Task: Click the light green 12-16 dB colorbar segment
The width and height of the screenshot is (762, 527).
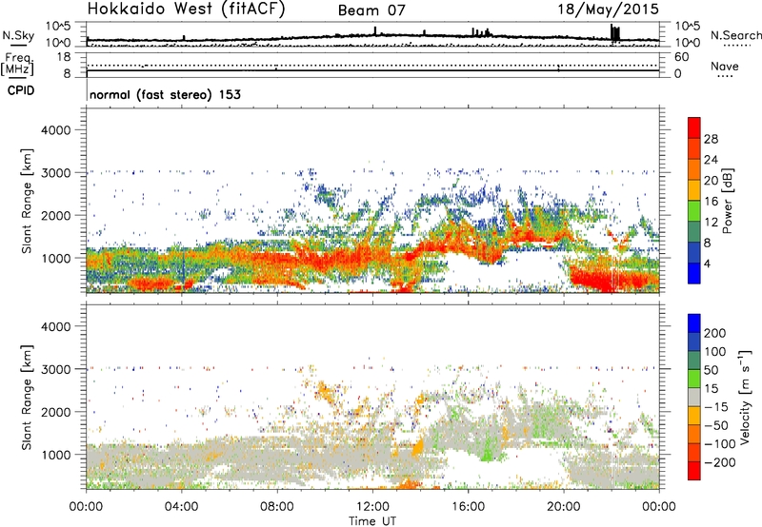Action: pyautogui.click(x=694, y=211)
